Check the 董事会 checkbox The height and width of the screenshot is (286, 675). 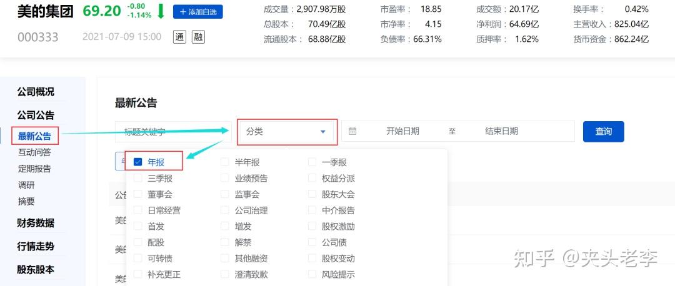pos(137,194)
